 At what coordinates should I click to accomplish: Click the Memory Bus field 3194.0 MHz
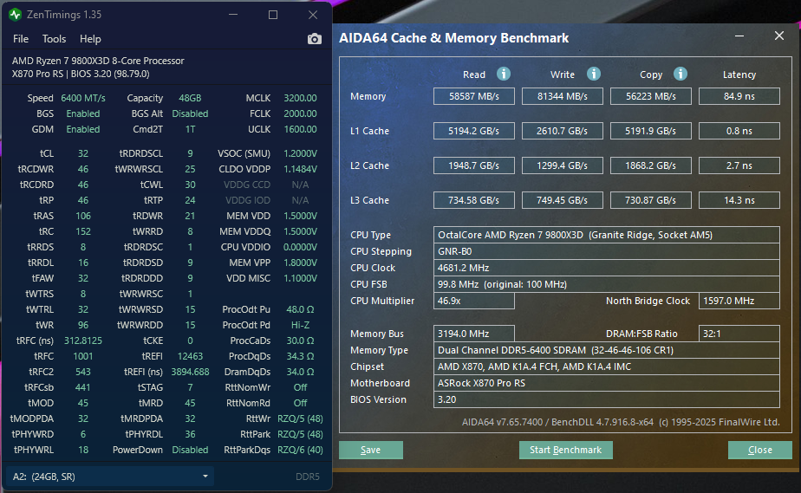(474, 334)
